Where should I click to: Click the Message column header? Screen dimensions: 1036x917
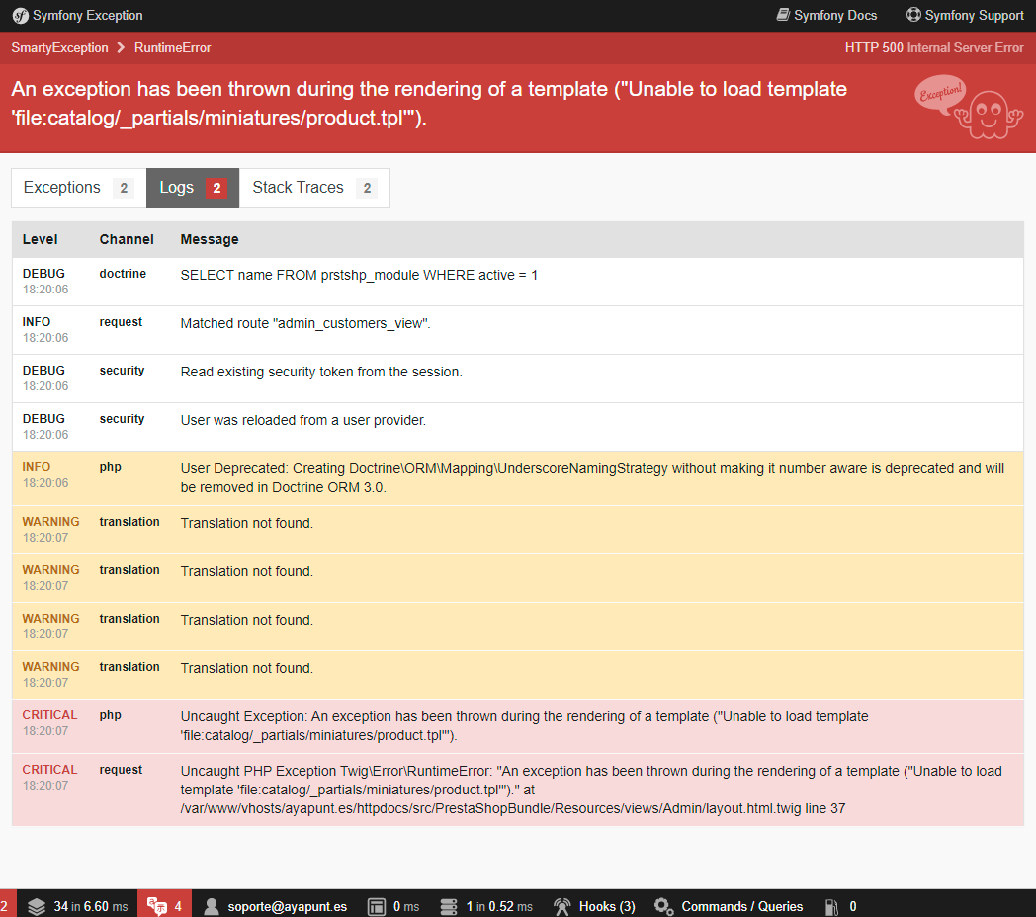pyautogui.click(x=210, y=239)
